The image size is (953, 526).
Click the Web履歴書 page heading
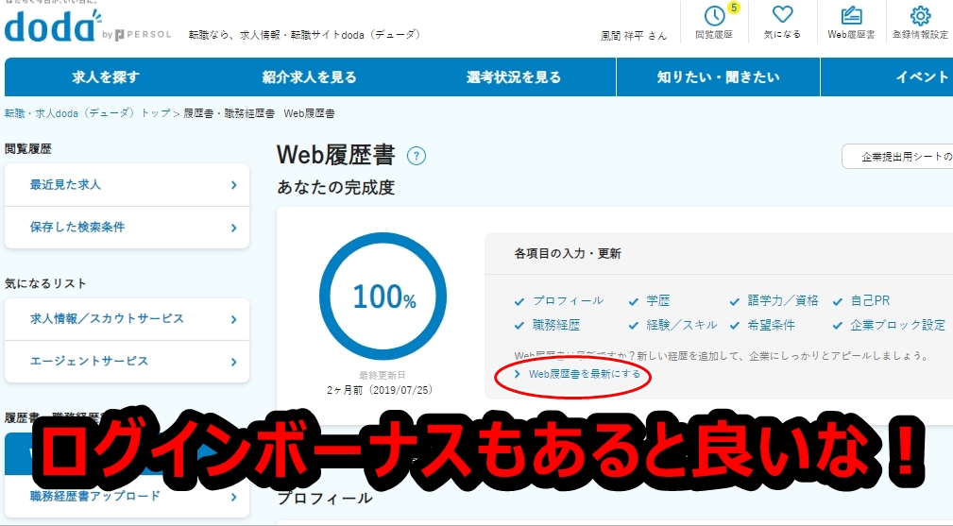336,155
